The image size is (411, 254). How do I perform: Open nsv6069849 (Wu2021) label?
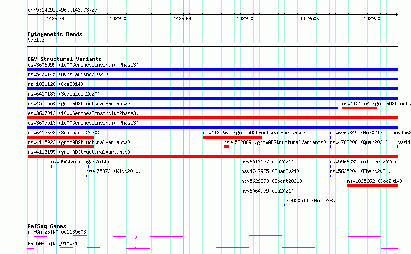356,133
